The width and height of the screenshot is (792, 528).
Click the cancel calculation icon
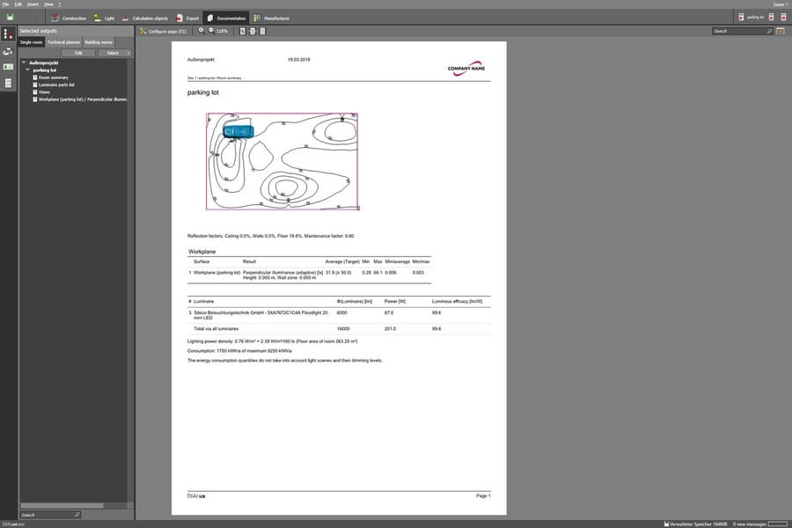click(x=771, y=18)
